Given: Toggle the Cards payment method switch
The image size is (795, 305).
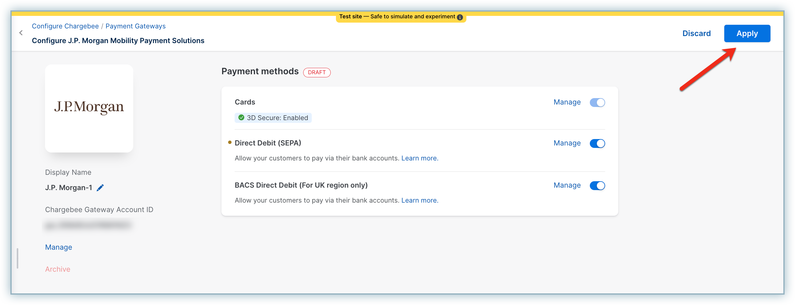Looking at the screenshot, I should tap(597, 102).
